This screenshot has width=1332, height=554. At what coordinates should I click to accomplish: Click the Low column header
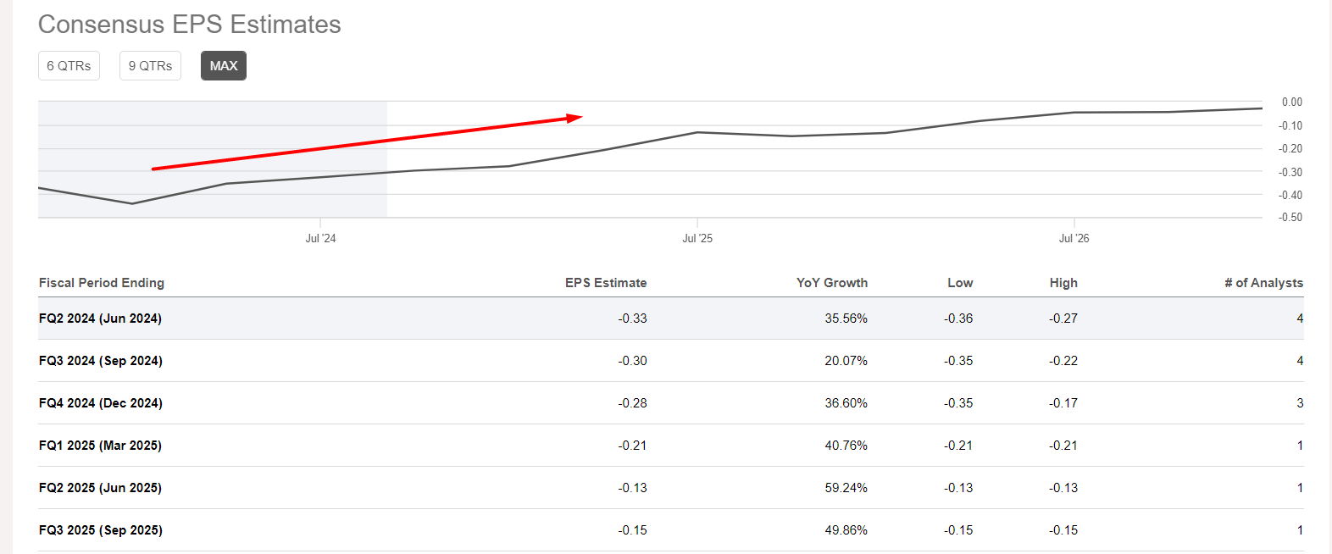pyautogui.click(x=960, y=283)
